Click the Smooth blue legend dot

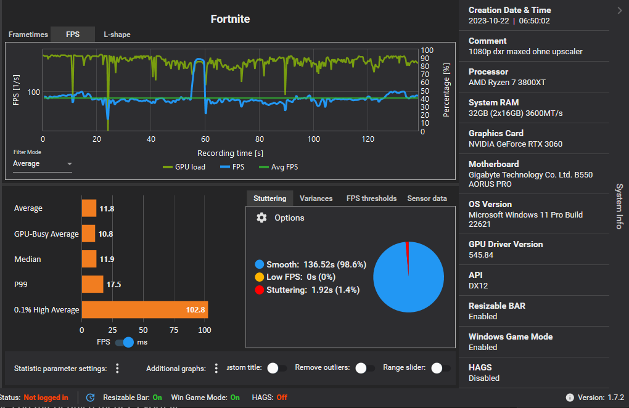(260, 264)
